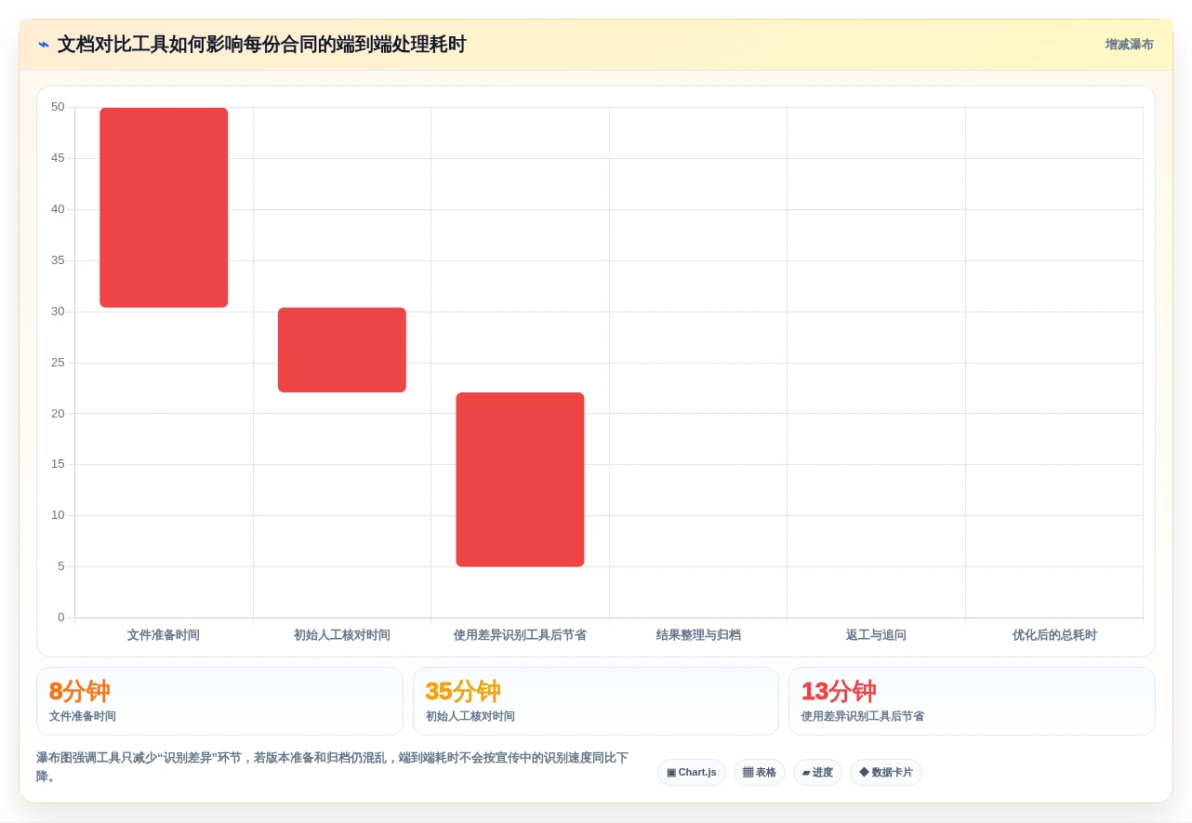
Task: Click the y-axis value 25
Action: (x=58, y=362)
